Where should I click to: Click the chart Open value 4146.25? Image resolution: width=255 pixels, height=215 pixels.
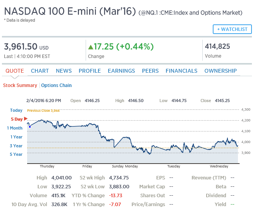92,101
